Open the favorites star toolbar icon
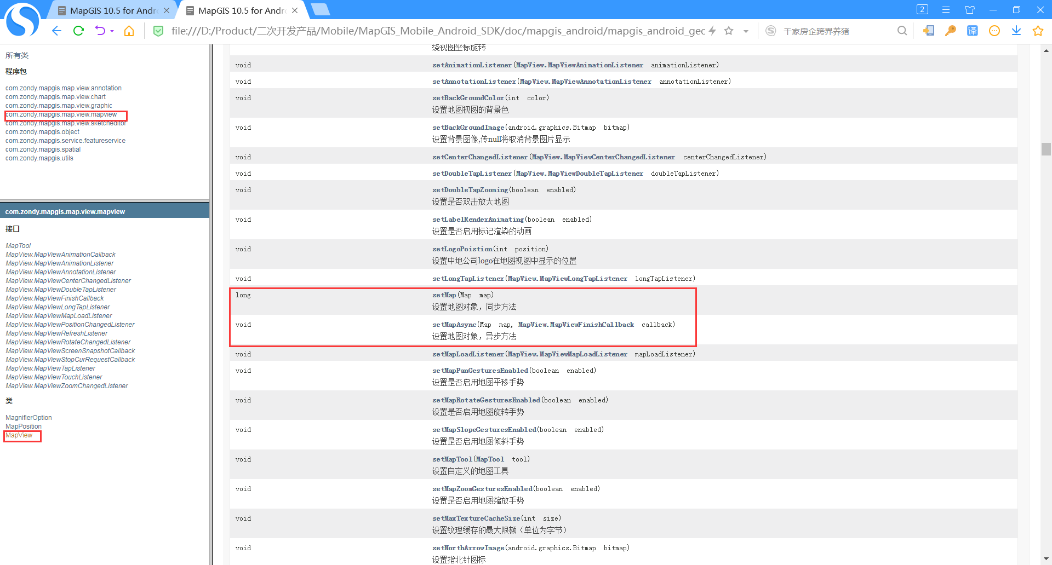This screenshot has height=565, width=1052. tap(1038, 31)
